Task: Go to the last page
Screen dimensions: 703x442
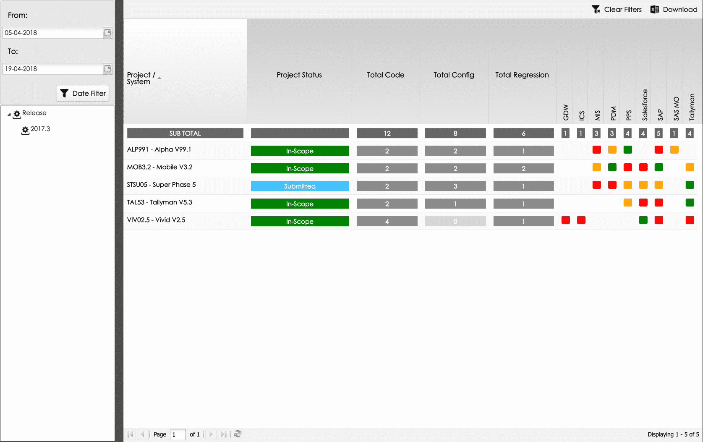Action: (x=224, y=434)
